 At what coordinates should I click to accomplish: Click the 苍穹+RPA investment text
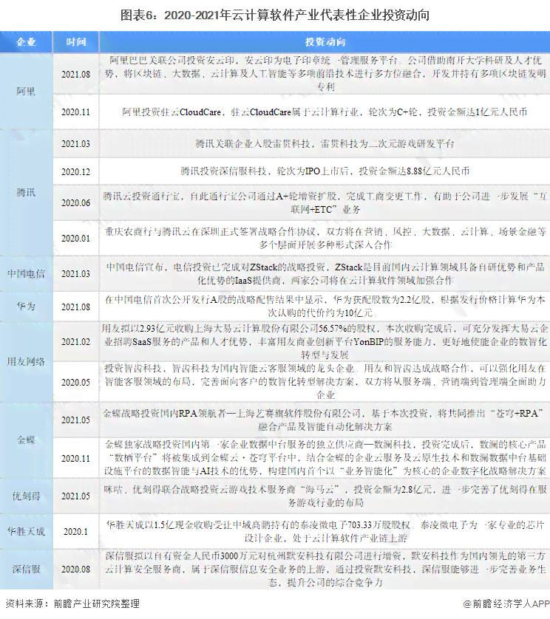point(325,420)
